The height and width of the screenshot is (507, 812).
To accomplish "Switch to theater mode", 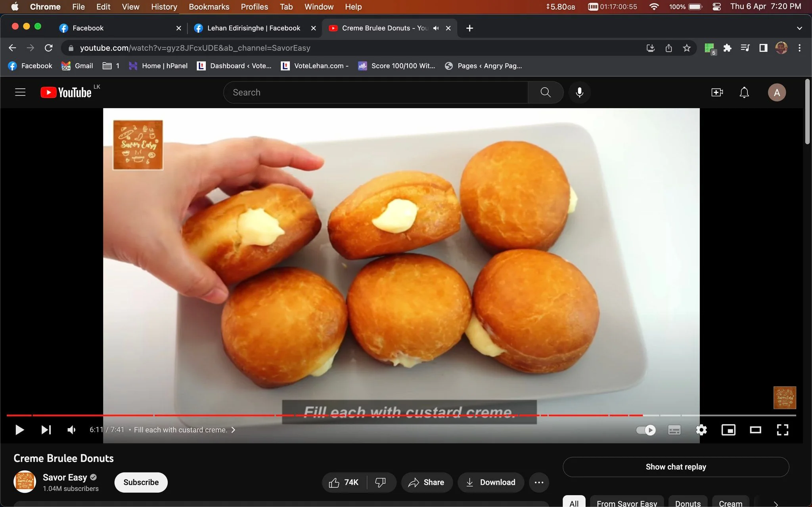I will pyautogui.click(x=755, y=430).
